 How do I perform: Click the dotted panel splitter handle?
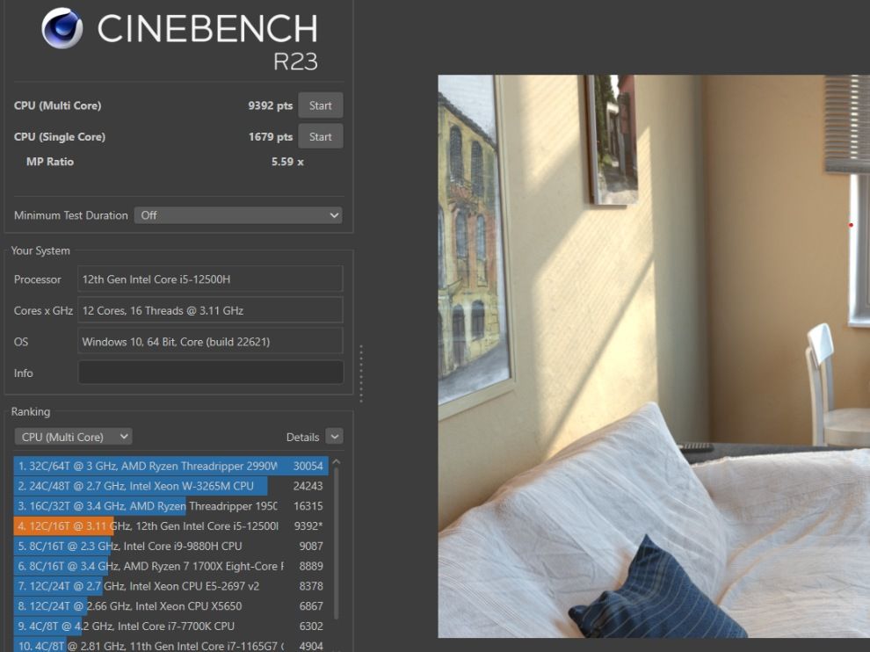coord(361,373)
